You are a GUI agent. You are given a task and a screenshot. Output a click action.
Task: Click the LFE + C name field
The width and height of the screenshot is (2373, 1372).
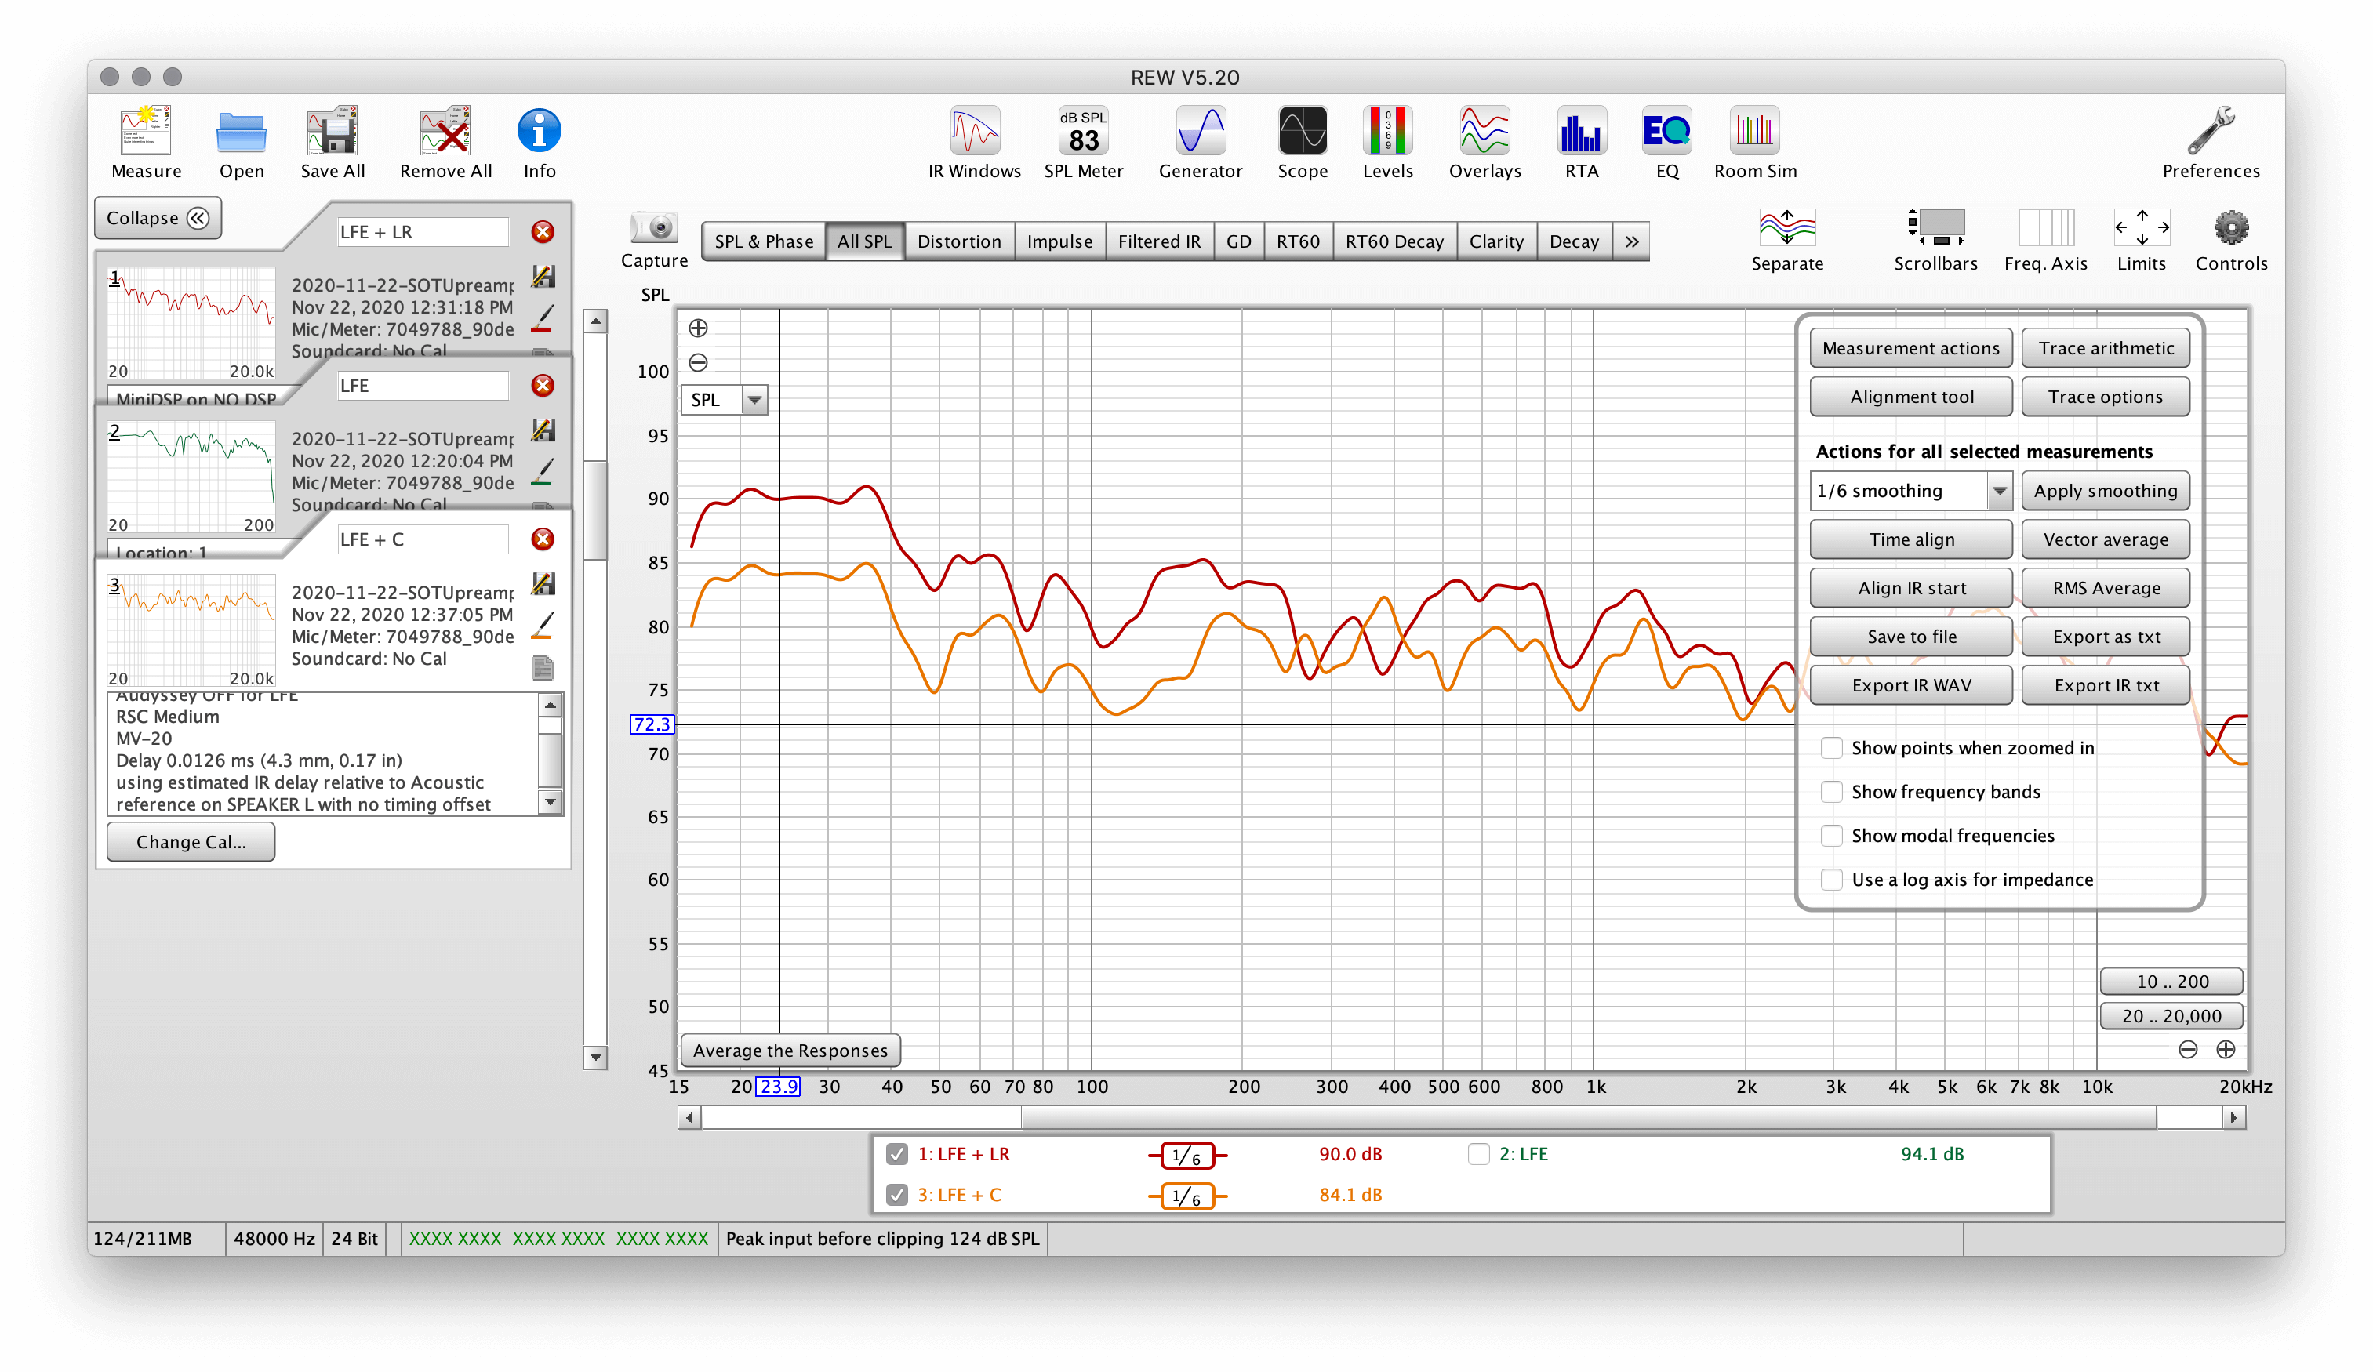[x=423, y=539]
